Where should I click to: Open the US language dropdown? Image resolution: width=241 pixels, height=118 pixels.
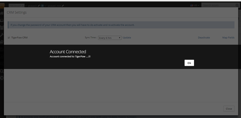[195, 5]
